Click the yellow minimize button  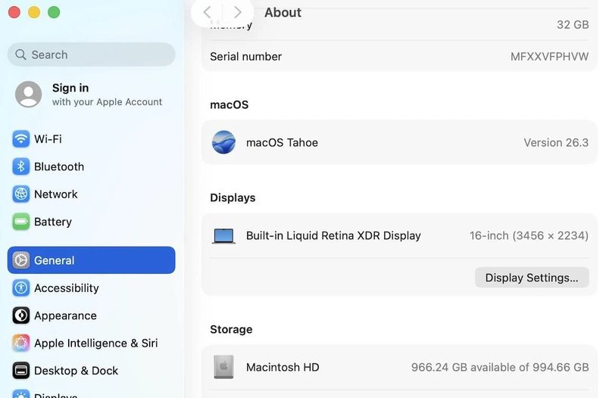34,12
